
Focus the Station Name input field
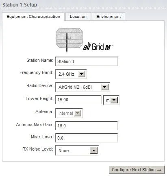pos(87,61)
